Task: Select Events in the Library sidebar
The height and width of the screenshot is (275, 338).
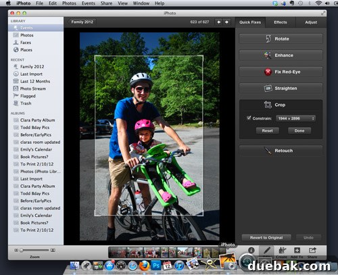Action: coord(36,28)
